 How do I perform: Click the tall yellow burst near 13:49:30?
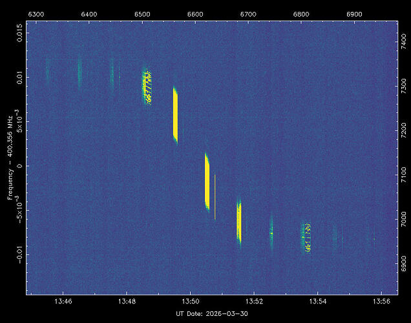(175, 115)
